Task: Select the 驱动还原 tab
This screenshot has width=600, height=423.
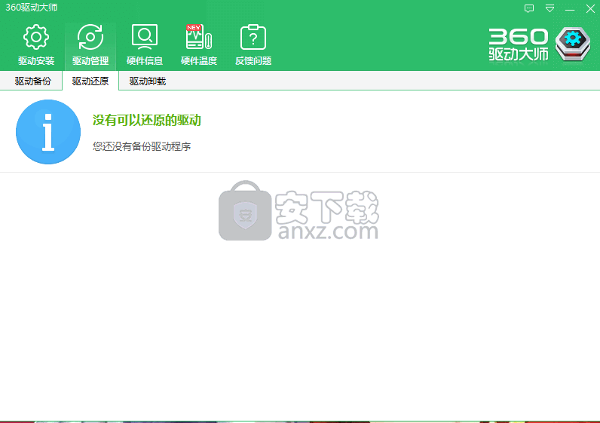Action: point(90,81)
